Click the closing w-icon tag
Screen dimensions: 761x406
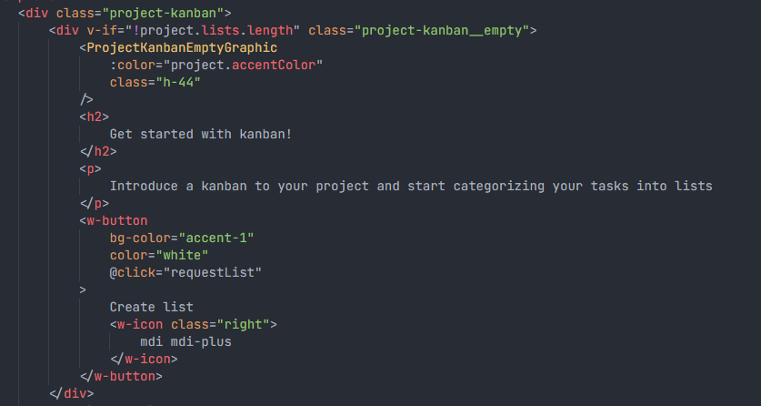tap(145, 360)
